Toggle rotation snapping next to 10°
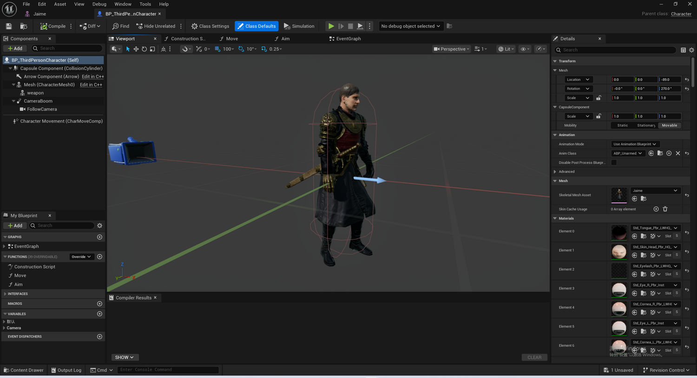This screenshot has width=697, height=378. click(x=241, y=49)
